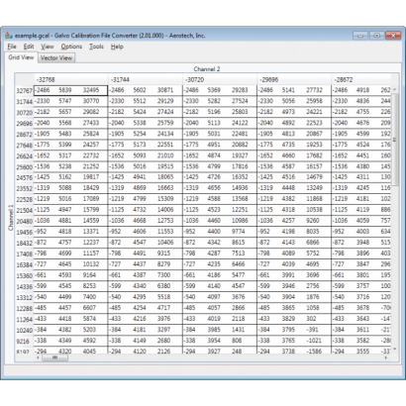
Task: Click the horizontal scrollbar right arrow
Action: pos(386,357)
